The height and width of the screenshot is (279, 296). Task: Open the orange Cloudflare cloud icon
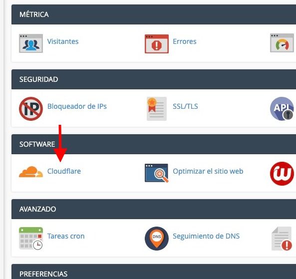click(x=31, y=172)
